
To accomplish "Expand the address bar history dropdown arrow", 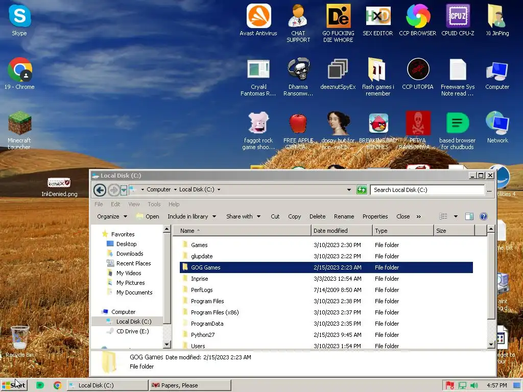I will pyautogui.click(x=349, y=190).
